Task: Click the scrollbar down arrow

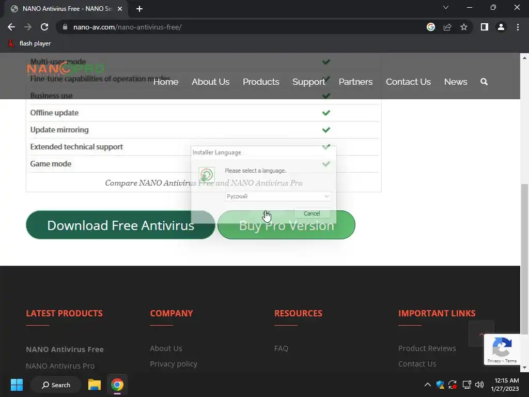Action: coord(524,368)
